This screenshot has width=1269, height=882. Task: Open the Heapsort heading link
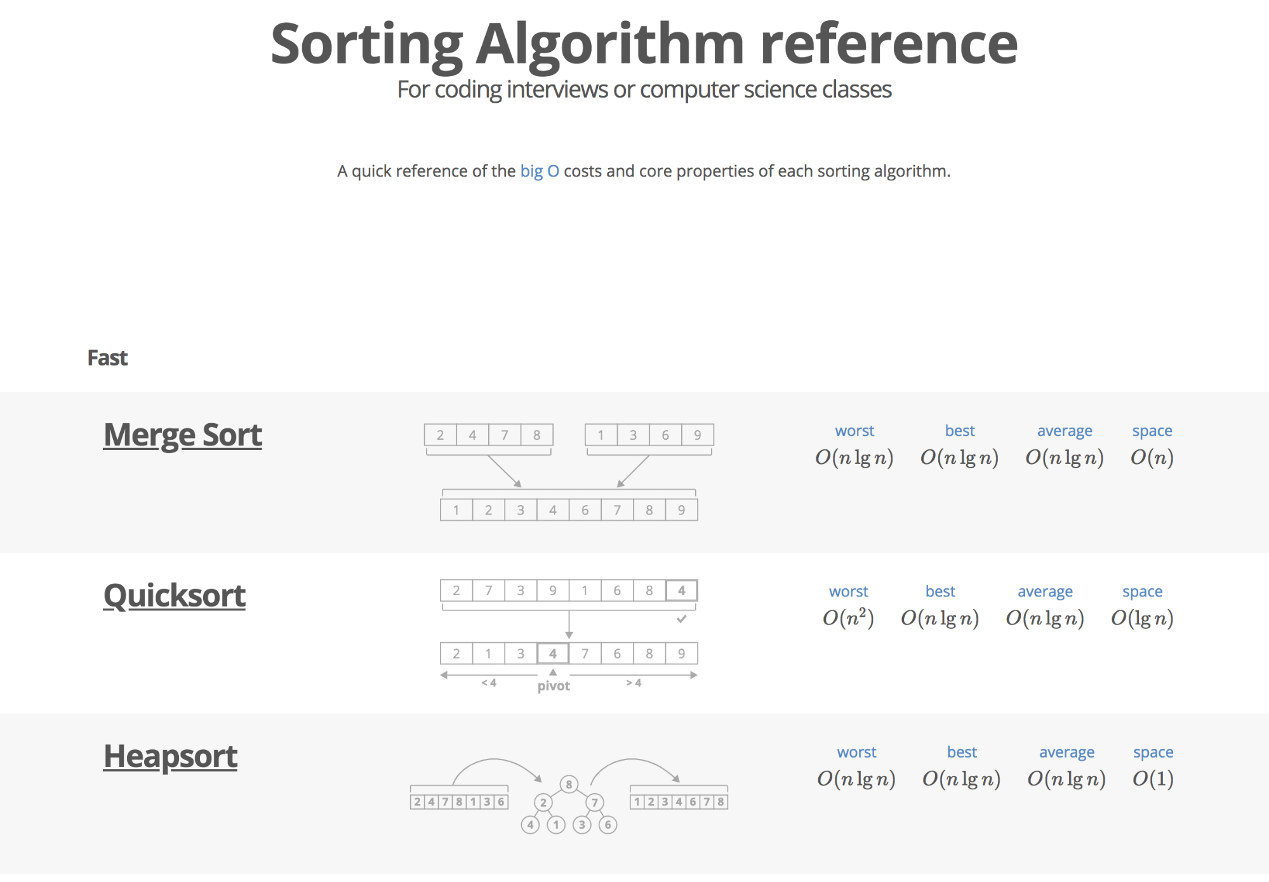click(x=170, y=756)
